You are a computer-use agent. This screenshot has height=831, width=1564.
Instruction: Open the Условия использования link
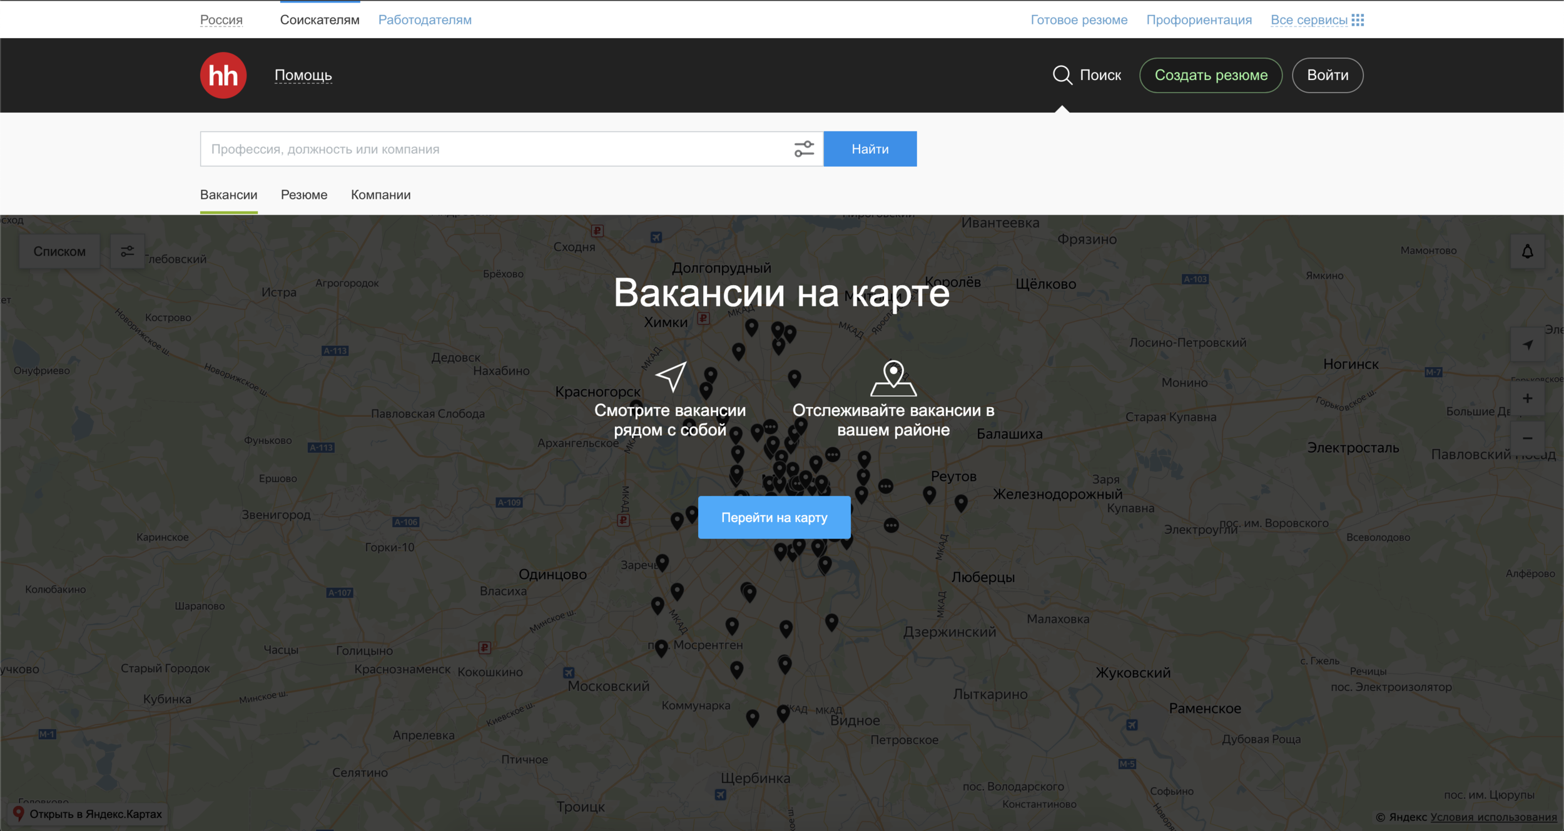click(1493, 817)
